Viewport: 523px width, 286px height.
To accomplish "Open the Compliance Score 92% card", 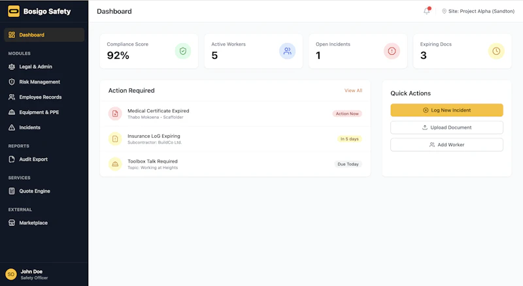I will [x=149, y=51].
